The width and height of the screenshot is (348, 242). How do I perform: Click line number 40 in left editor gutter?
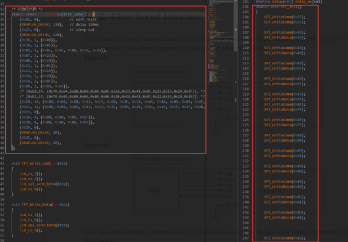(x=2, y=148)
